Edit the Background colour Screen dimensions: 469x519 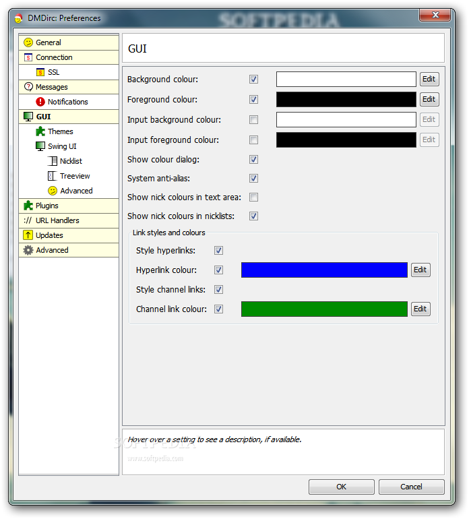point(429,79)
